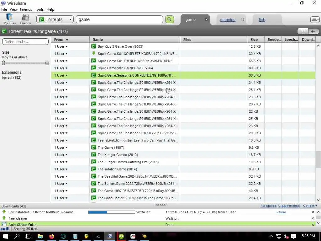This screenshot has height=241, width=321.
Task: Pause the EpicInstaller download
Action: (x=281, y=212)
